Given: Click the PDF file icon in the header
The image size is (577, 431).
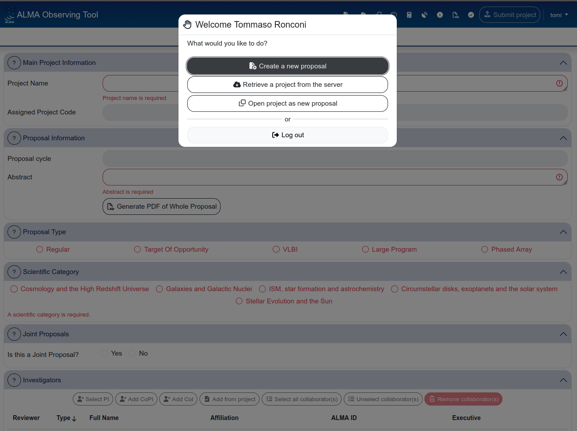Looking at the screenshot, I should tap(456, 15).
